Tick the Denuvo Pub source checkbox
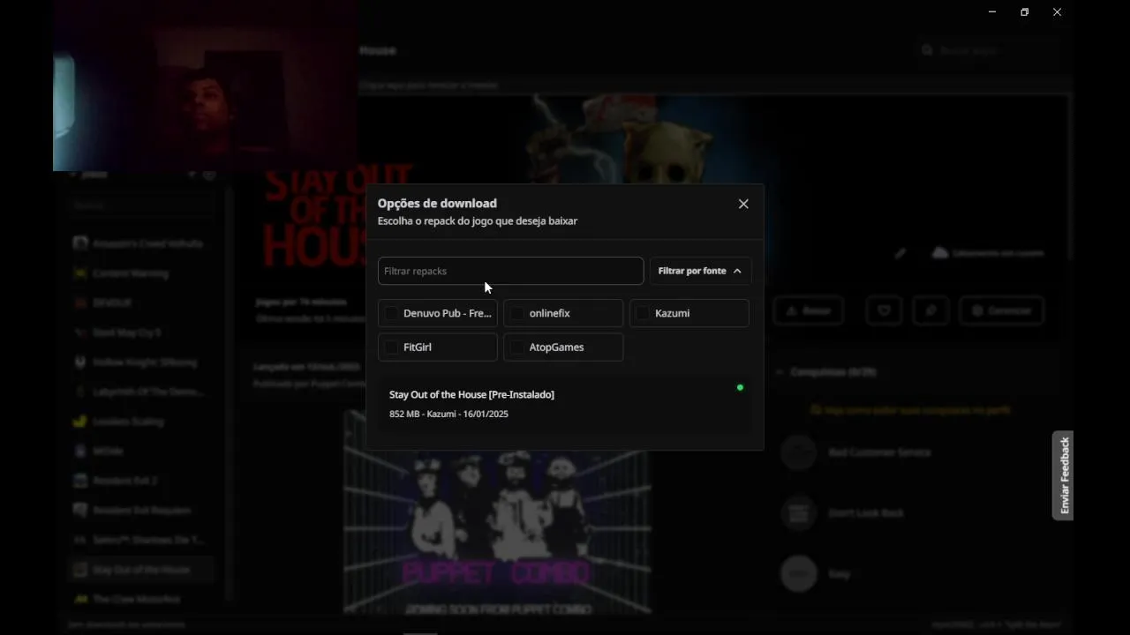1130x635 pixels. [391, 313]
